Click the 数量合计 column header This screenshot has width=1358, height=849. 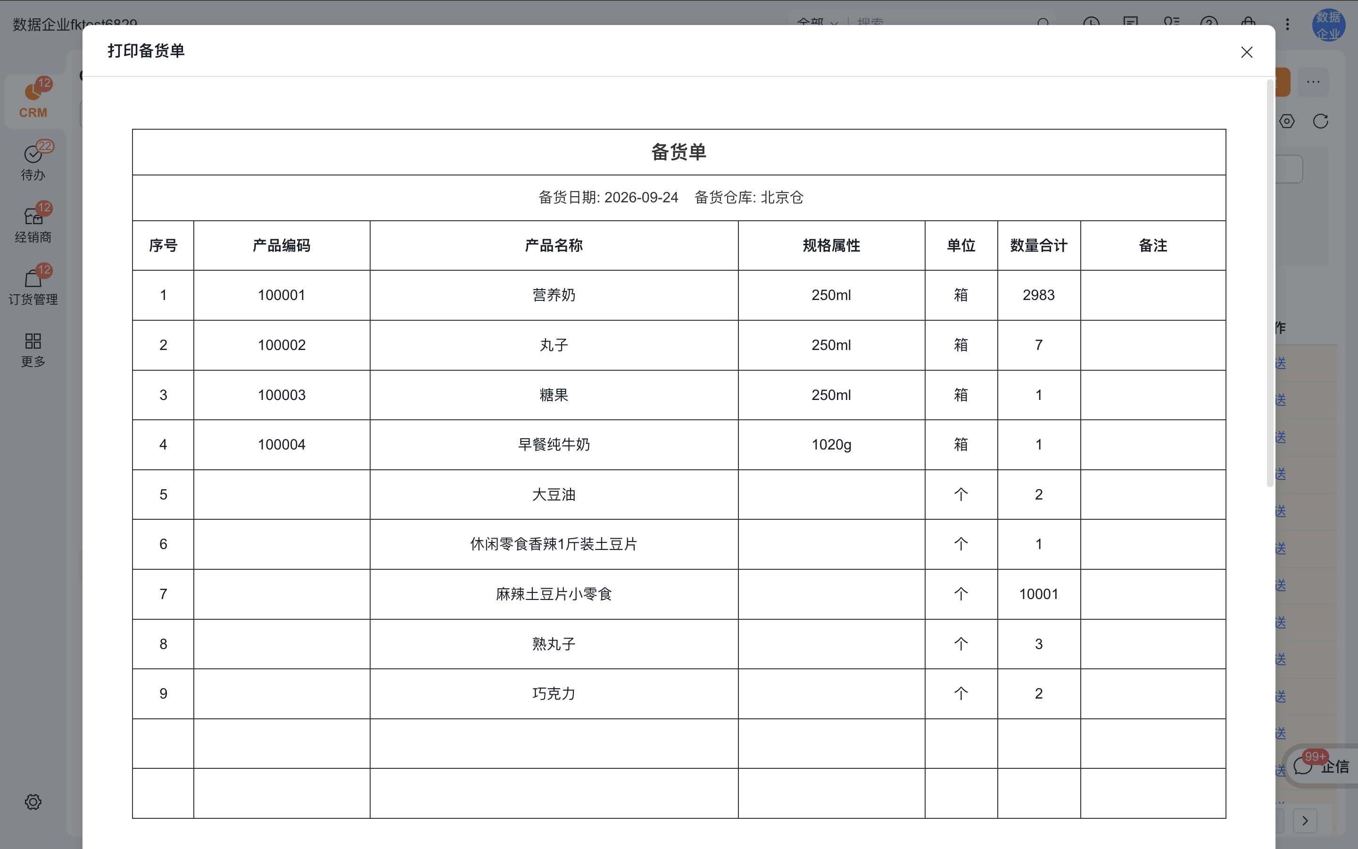[1039, 245]
